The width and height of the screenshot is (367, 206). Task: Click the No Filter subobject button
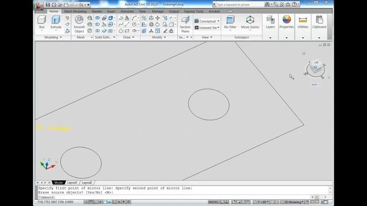click(x=230, y=22)
